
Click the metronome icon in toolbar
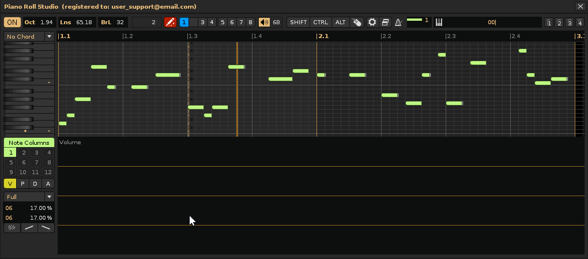tap(398, 22)
